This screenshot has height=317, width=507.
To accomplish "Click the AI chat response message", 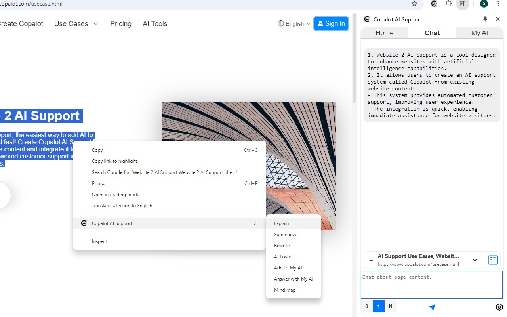I will click(x=432, y=85).
